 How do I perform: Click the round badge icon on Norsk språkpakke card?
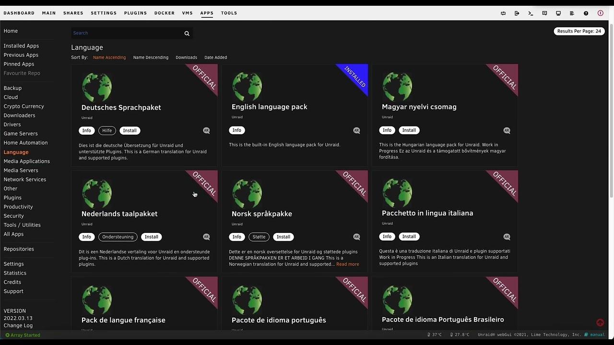pyautogui.click(x=356, y=237)
